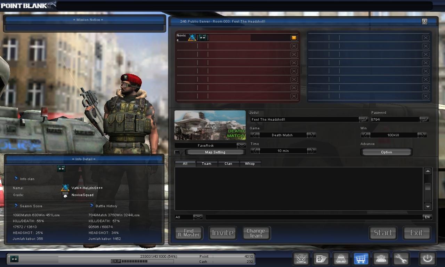Toggle the EN chat language button
This screenshot has width=445, height=267.
pos(427,217)
